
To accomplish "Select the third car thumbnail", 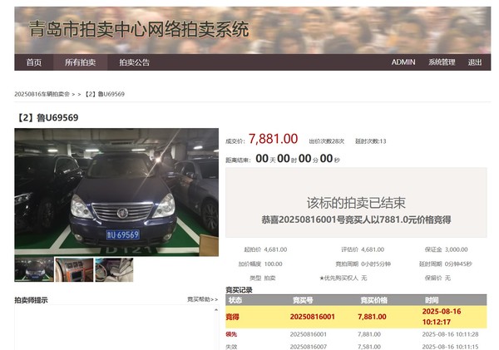I will pyautogui.click(x=114, y=269).
